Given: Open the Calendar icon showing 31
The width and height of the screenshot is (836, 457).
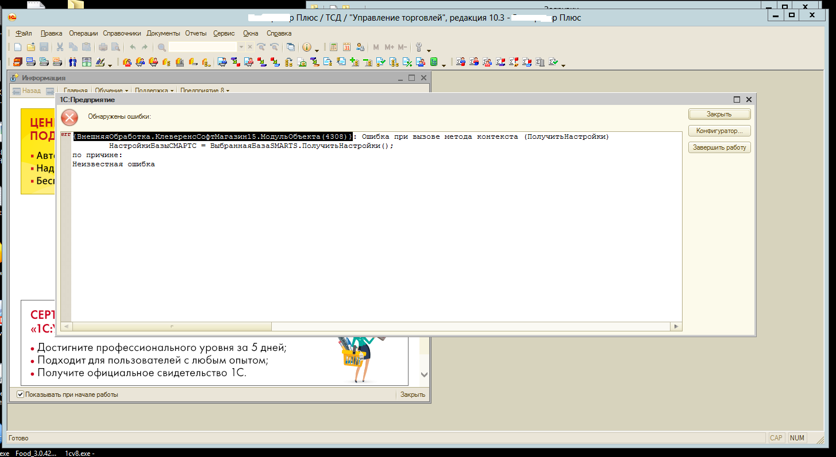Looking at the screenshot, I should 346,47.
